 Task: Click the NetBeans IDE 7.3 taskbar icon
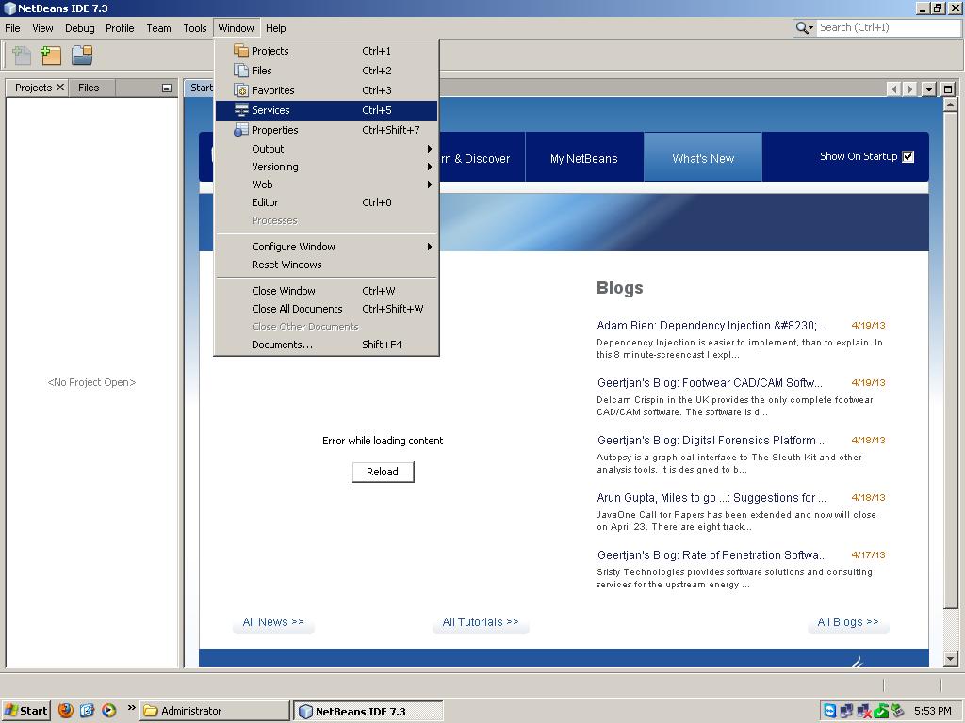[x=368, y=711]
